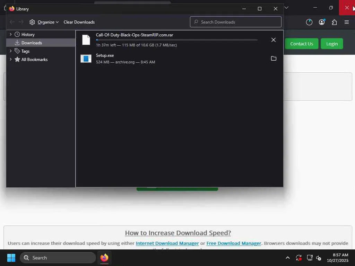Click the network display tray icon

click(310, 258)
